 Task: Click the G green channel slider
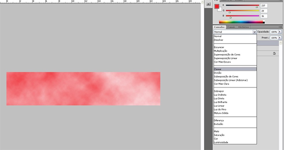tap(242, 11)
